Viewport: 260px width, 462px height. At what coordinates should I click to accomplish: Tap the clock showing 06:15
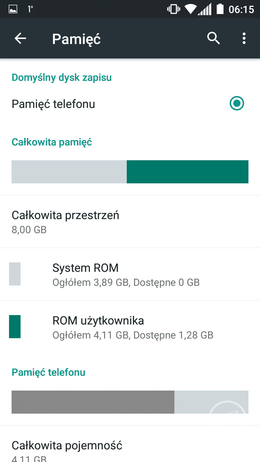point(241,9)
